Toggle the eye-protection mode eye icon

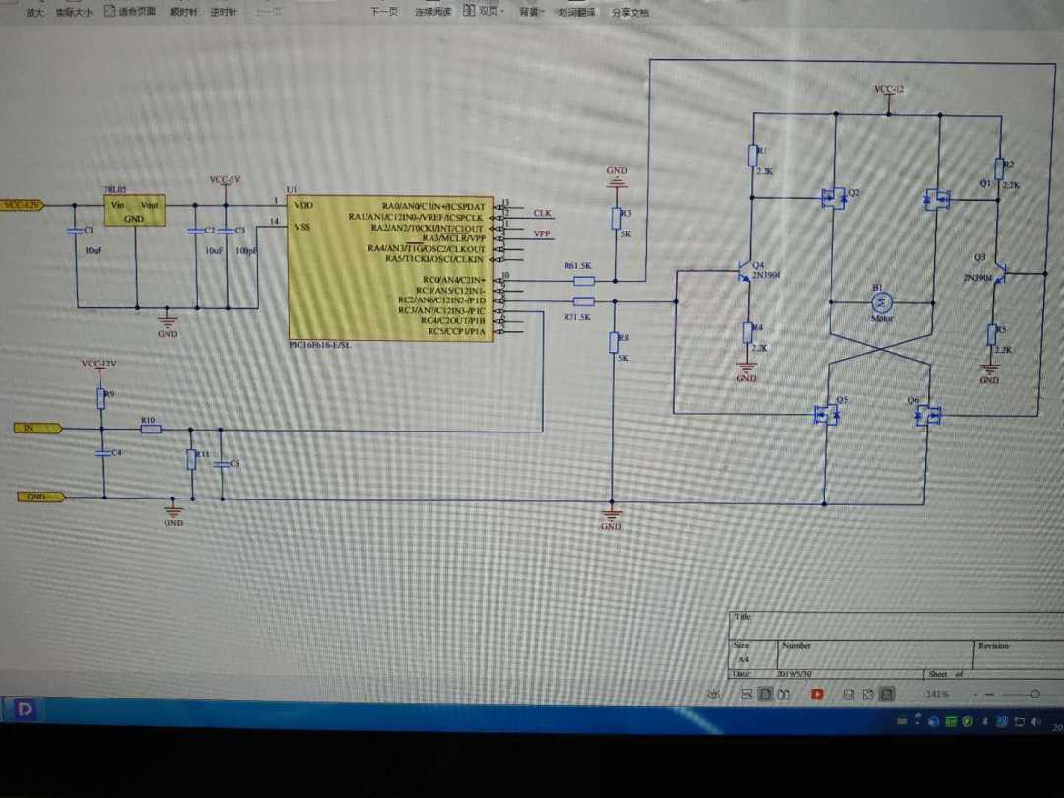click(x=714, y=694)
